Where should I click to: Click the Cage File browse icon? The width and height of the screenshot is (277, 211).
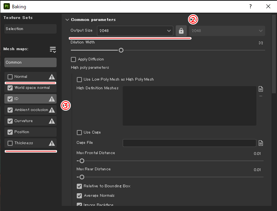tap(261, 143)
